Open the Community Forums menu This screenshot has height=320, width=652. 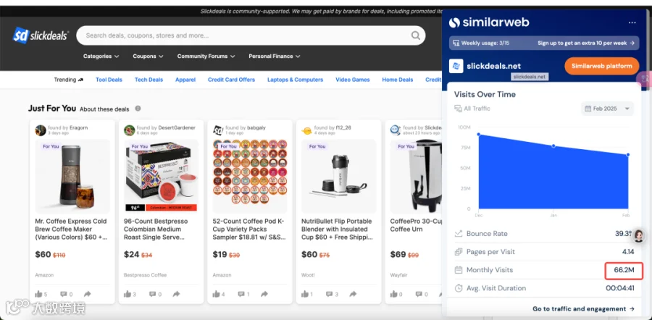(x=206, y=56)
